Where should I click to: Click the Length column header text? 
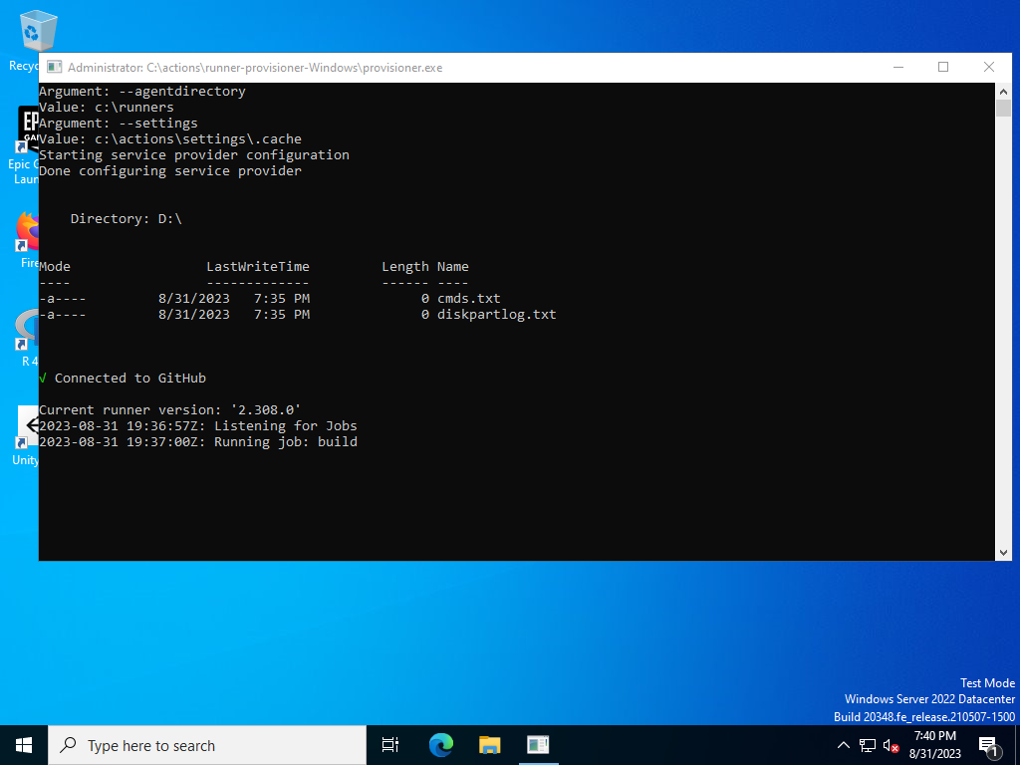point(404,267)
